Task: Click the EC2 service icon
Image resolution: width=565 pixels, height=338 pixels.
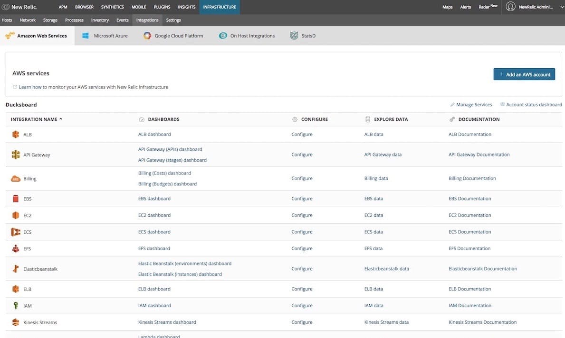Action: (x=16, y=215)
